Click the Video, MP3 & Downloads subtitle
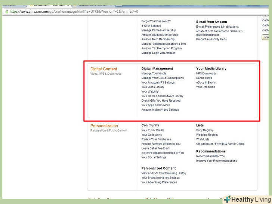Screen dimensions: 272x204 [106, 74]
